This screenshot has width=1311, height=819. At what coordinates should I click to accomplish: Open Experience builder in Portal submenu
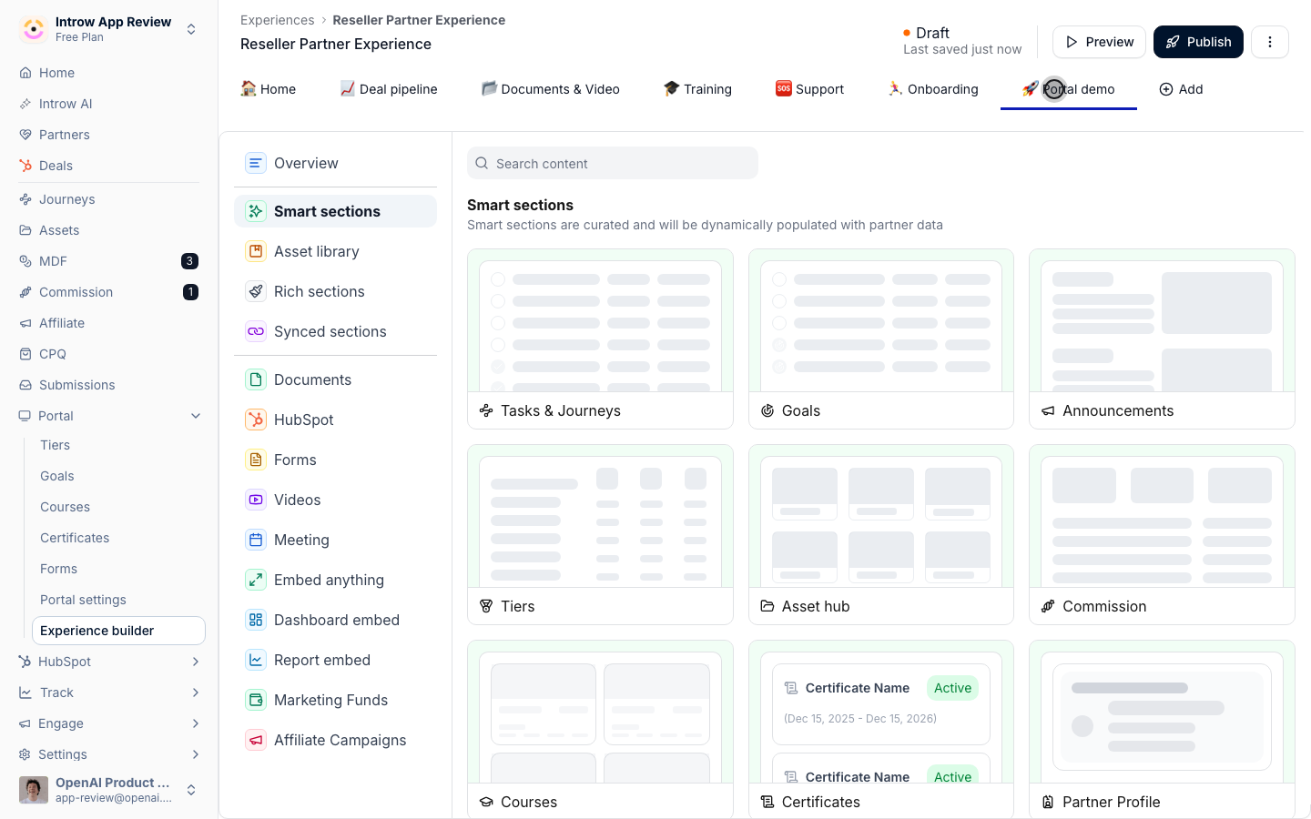(118, 631)
